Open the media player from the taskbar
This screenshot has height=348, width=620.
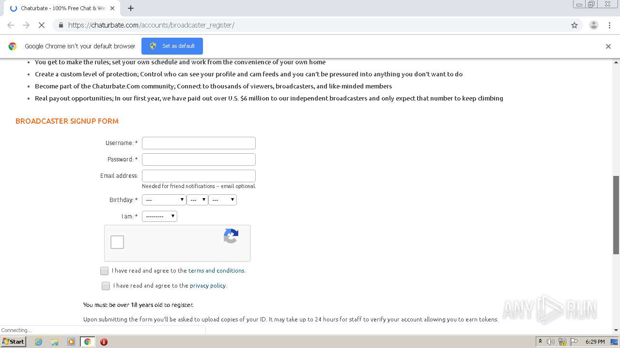coord(71,342)
